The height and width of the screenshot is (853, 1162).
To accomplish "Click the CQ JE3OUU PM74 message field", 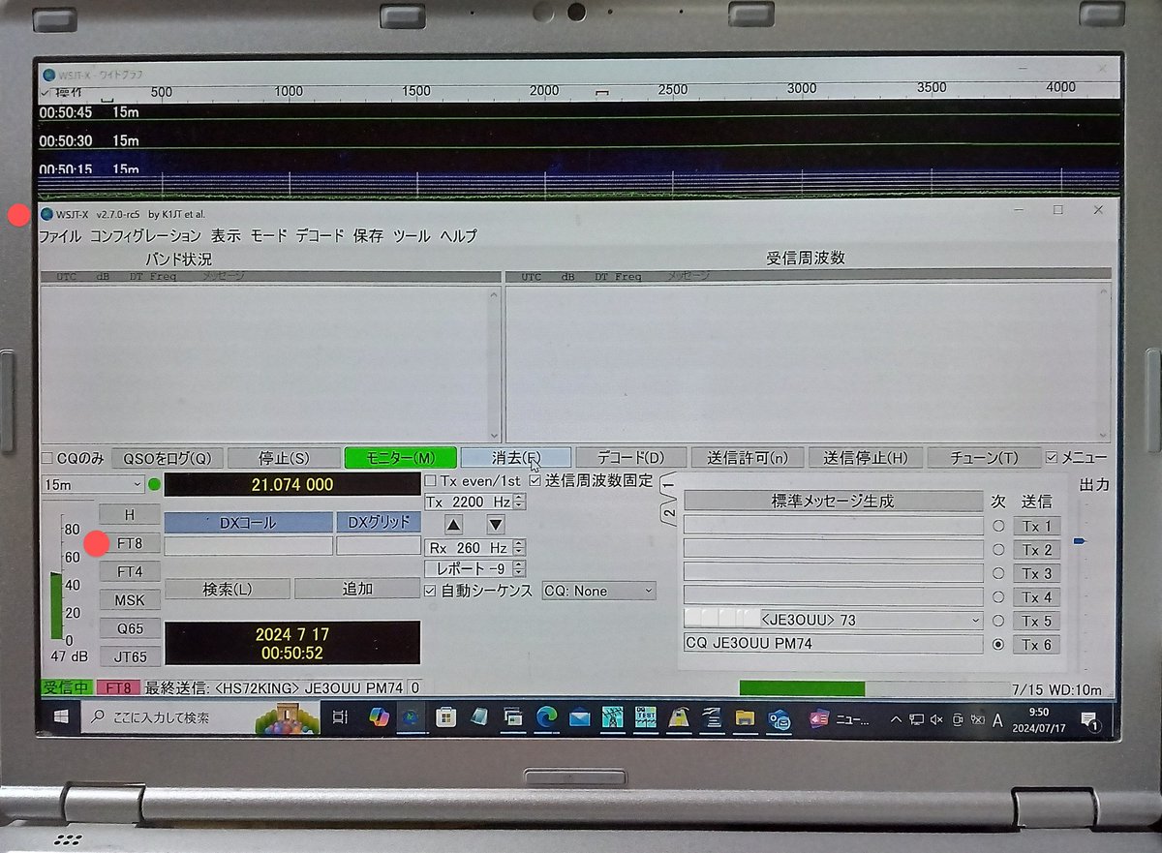I will point(833,644).
